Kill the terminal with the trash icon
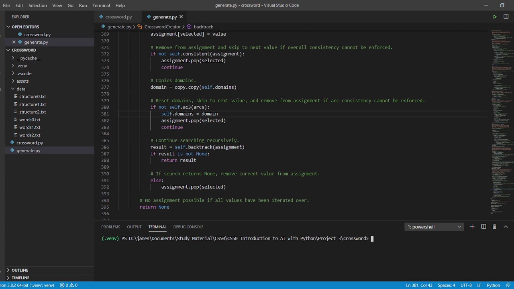The image size is (514, 289). pyautogui.click(x=495, y=227)
